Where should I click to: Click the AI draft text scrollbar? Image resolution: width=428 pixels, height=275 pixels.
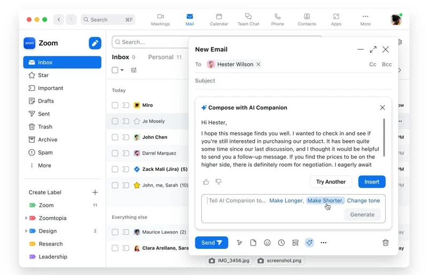coord(384,137)
